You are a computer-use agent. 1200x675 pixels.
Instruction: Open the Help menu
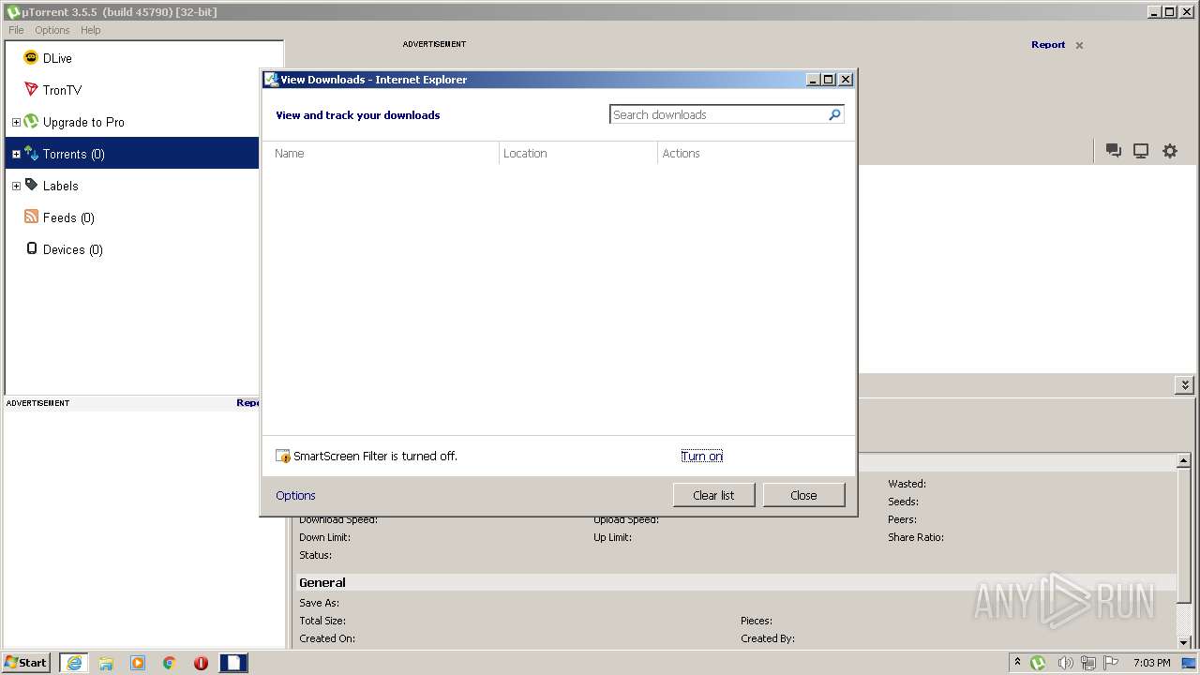(90, 30)
